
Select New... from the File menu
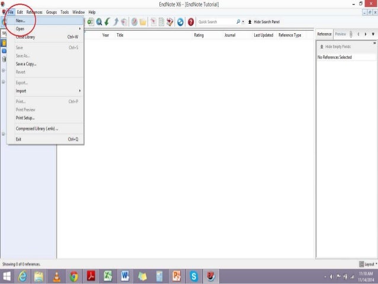[45, 21]
